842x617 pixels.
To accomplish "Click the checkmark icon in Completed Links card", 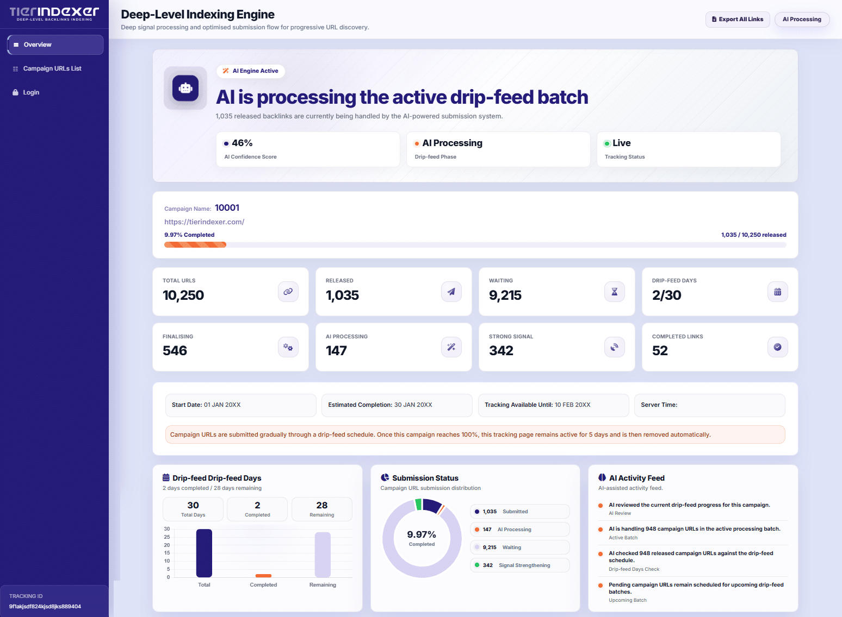I will click(778, 347).
